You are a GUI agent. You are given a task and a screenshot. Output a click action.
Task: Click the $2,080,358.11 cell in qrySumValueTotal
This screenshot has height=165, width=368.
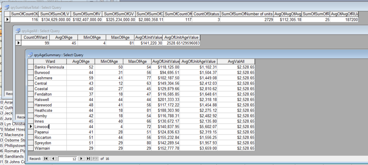click(x=150, y=19)
